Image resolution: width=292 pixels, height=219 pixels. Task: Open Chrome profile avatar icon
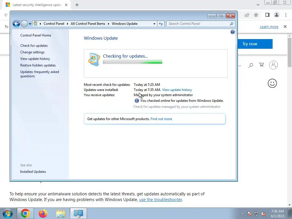[x=277, y=15]
